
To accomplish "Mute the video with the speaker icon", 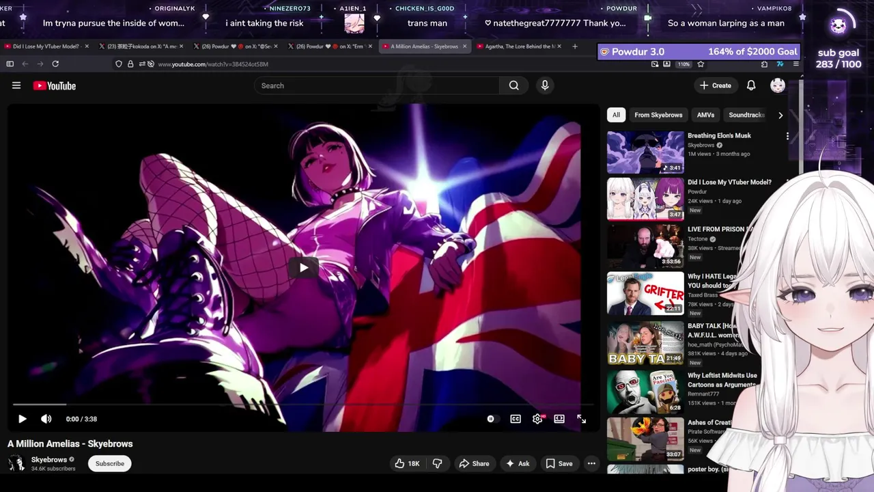I will [46, 419].
